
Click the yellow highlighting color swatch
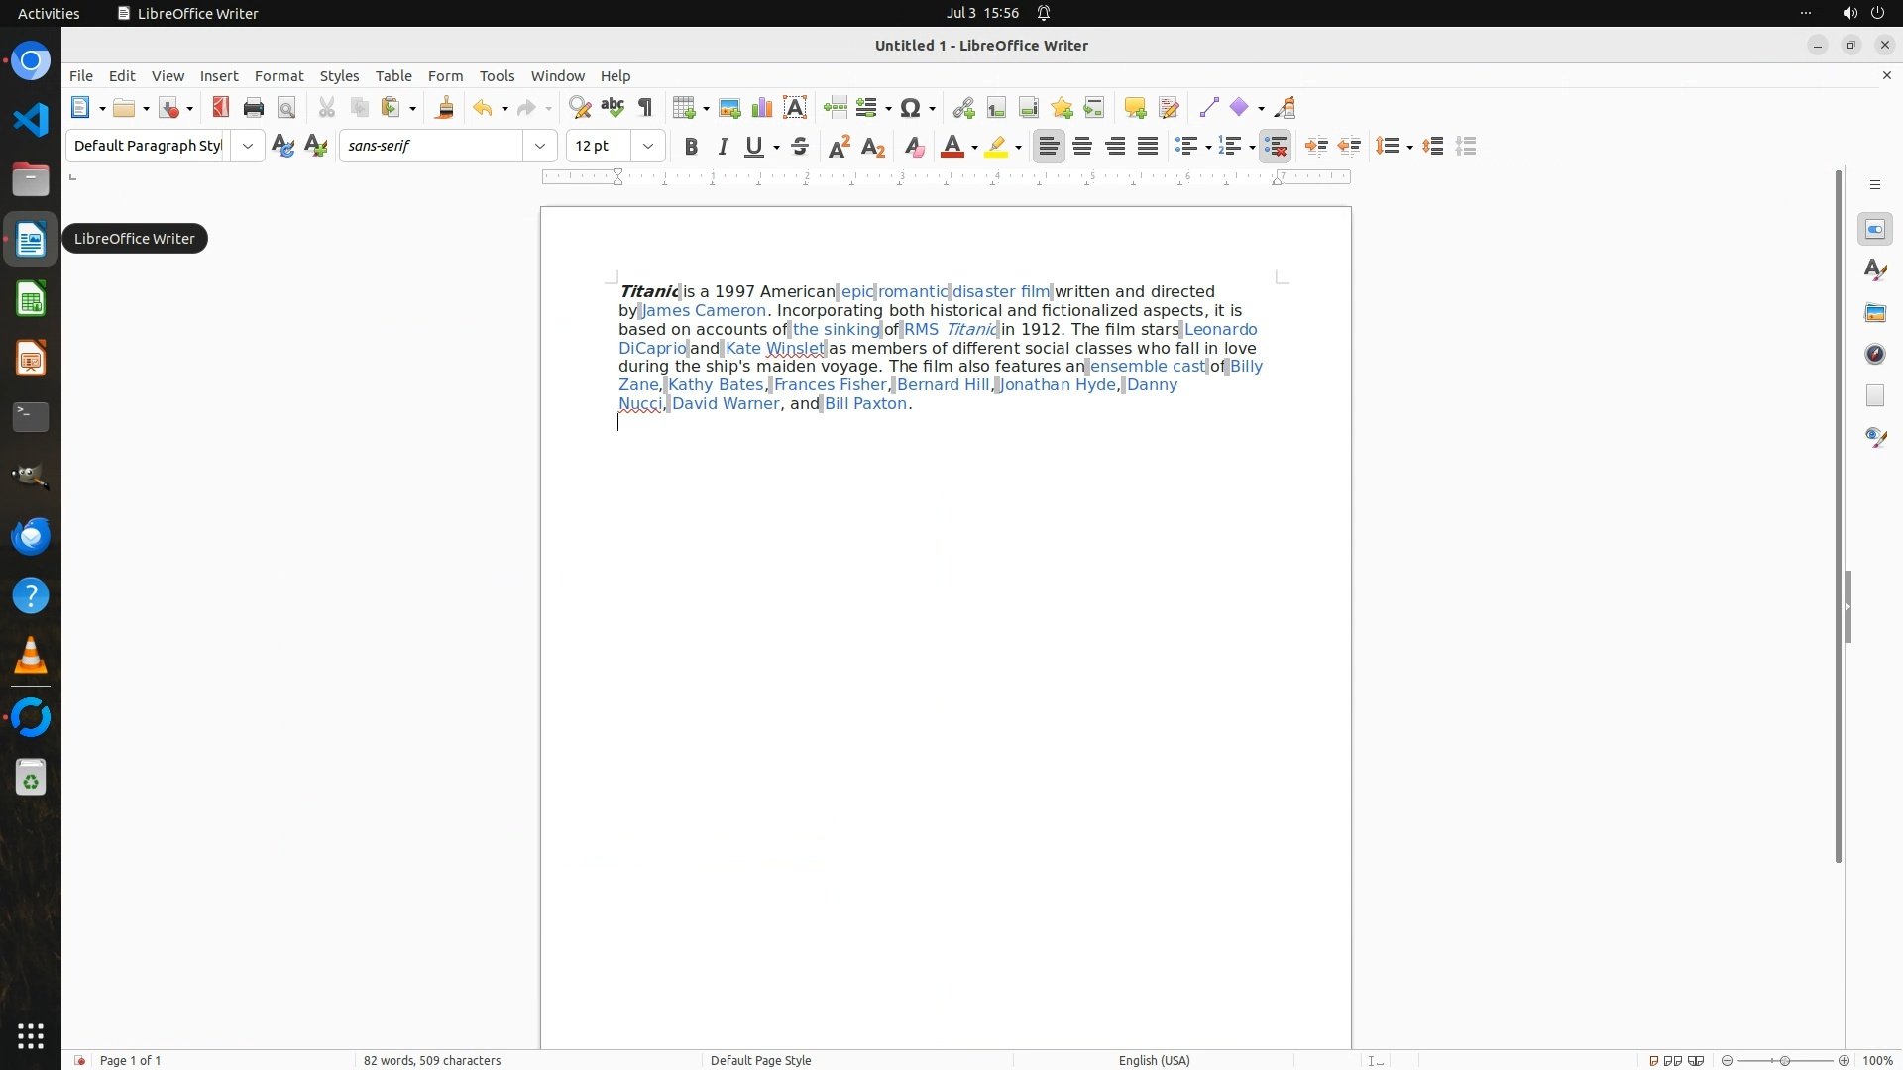pos(996,147)
